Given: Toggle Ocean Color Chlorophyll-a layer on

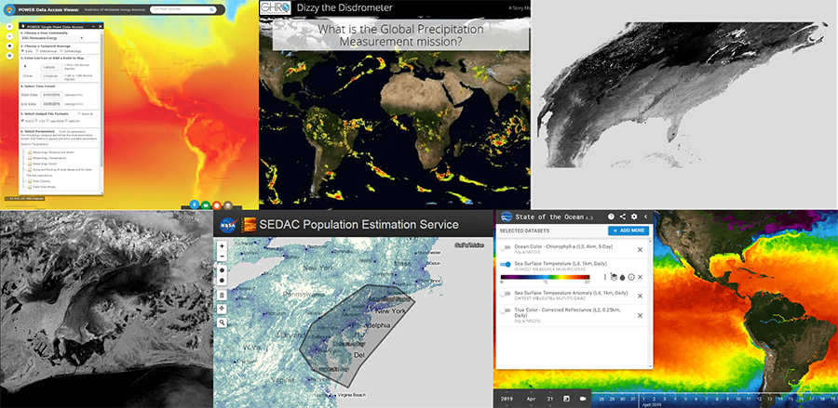Looking at the screenshot, I should pyautogui.click(x=505, y=247).
